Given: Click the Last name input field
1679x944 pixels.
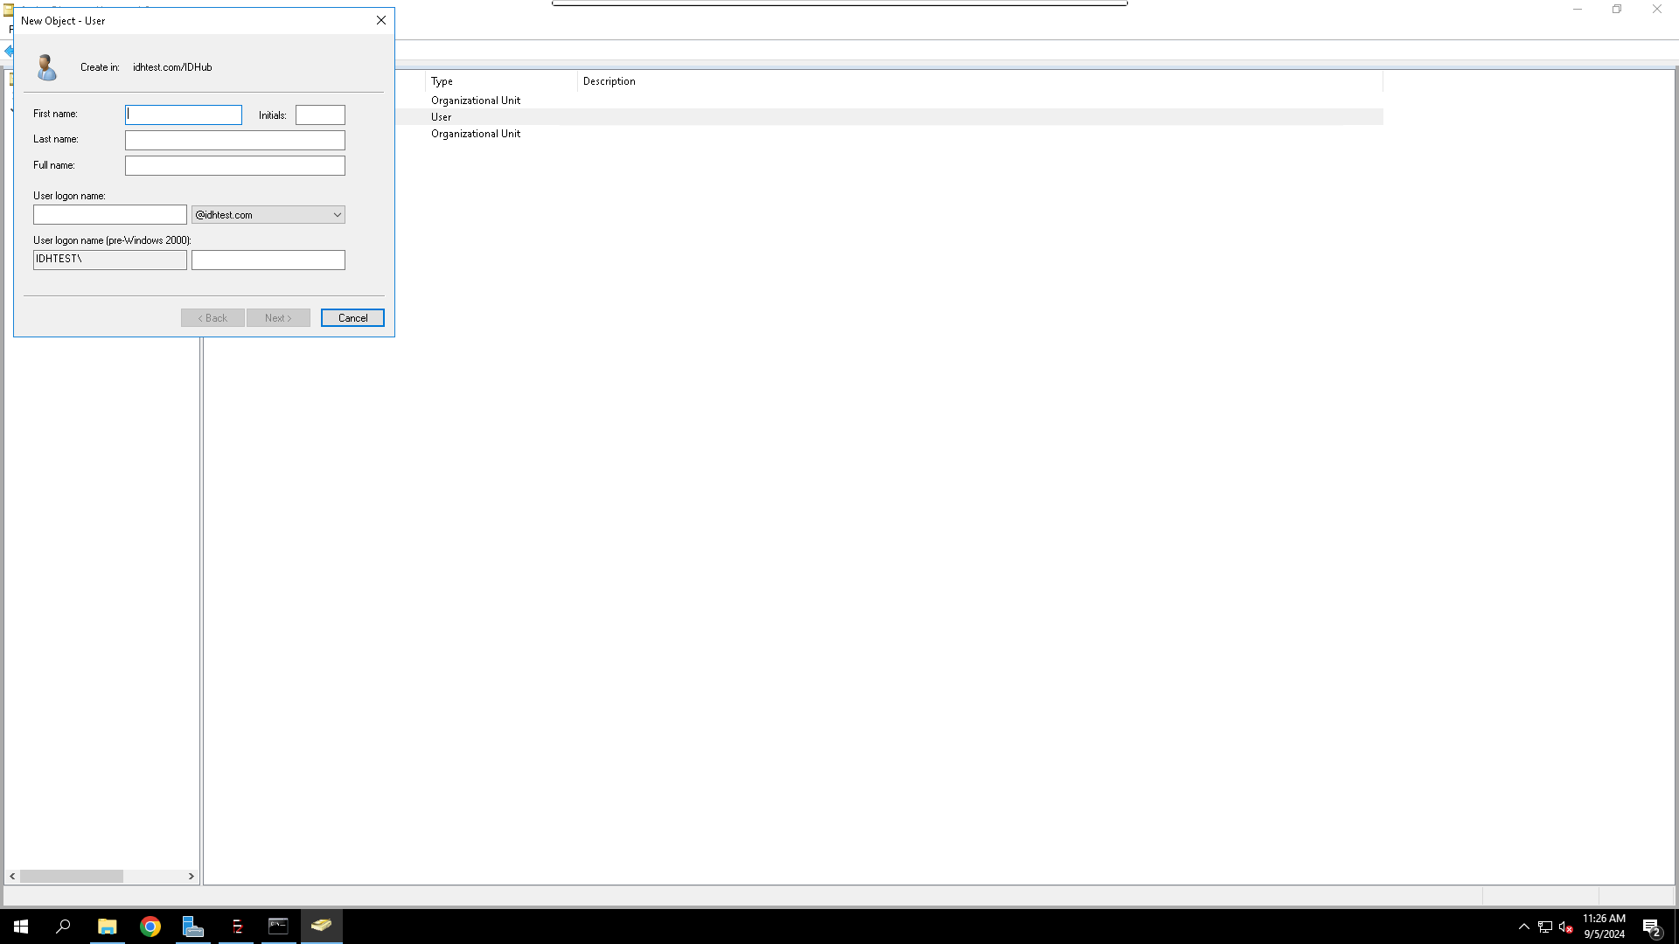Looking at the screenshot, I should pyautogui.click(x=234, y=140).
